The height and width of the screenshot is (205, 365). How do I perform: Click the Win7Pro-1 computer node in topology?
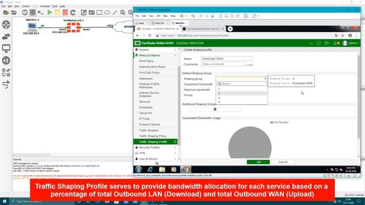point(32,27)
